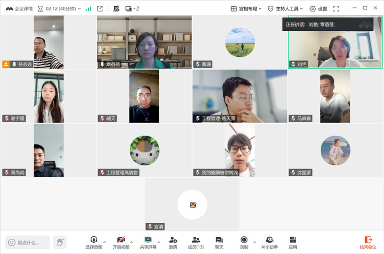Open the 聊天 chat panel
The height and width of the screenshot is (254, 384).
point(219,242)
